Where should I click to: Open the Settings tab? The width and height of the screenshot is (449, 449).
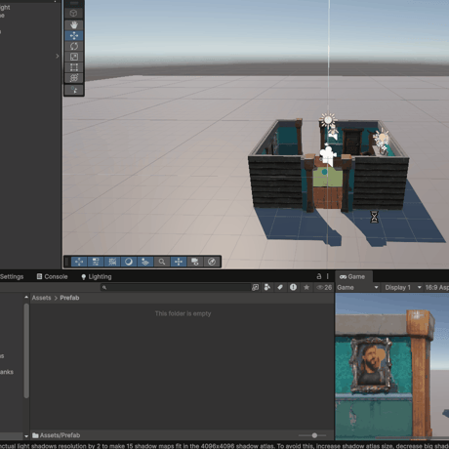12,276
